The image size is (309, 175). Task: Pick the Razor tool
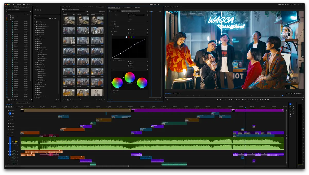(293, 107)
